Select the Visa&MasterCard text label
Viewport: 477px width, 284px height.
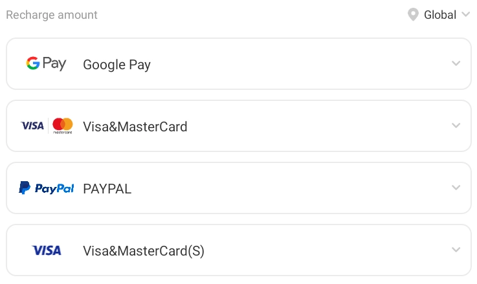pyautogui.click(x=135, y=127)
